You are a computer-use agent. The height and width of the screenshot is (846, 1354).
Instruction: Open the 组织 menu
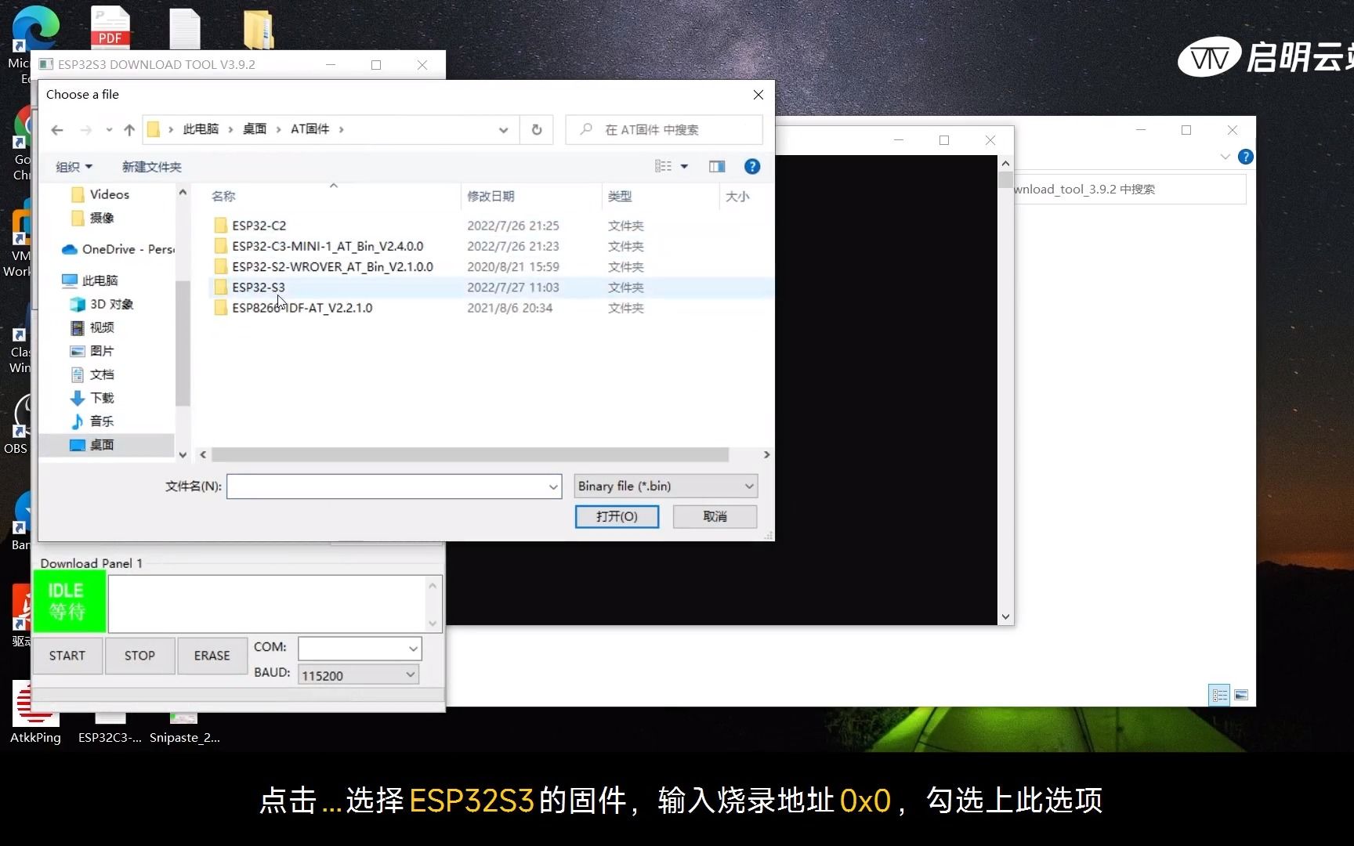pyautogui.click(x=73, y=166)
